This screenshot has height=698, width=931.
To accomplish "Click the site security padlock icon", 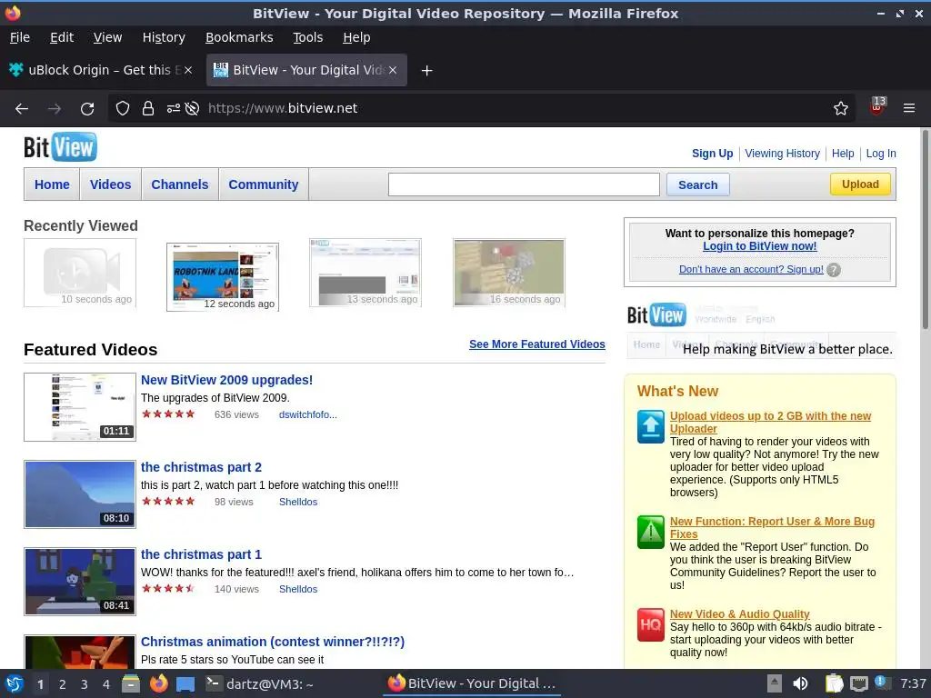I will (x=148, y=109).
